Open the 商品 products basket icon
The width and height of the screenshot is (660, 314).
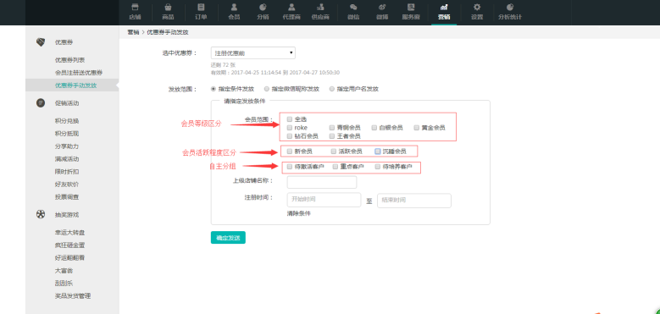[168, 7]
